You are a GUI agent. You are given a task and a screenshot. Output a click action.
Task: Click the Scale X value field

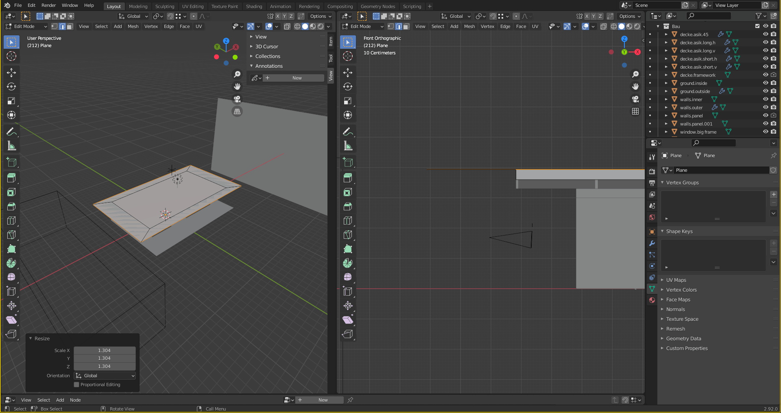[104, 350]
